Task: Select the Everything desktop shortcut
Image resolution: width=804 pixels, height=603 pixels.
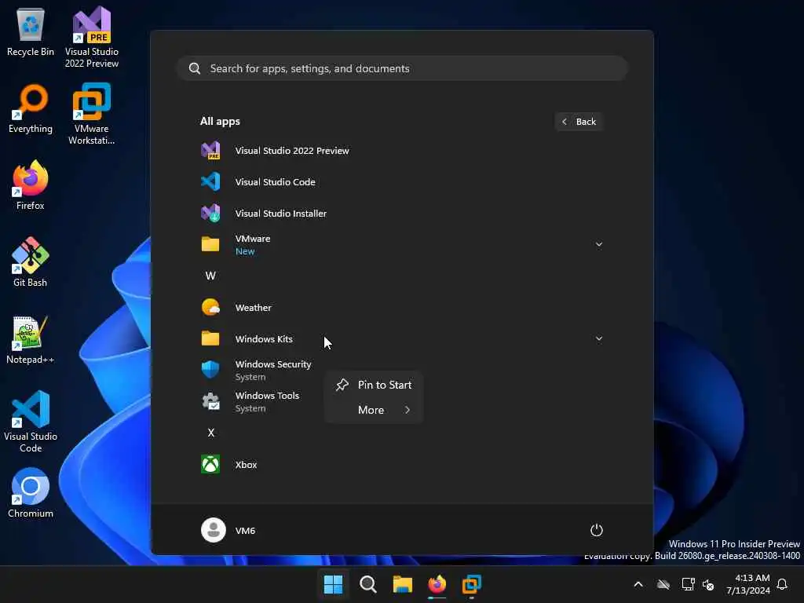Action: [31, 109]
